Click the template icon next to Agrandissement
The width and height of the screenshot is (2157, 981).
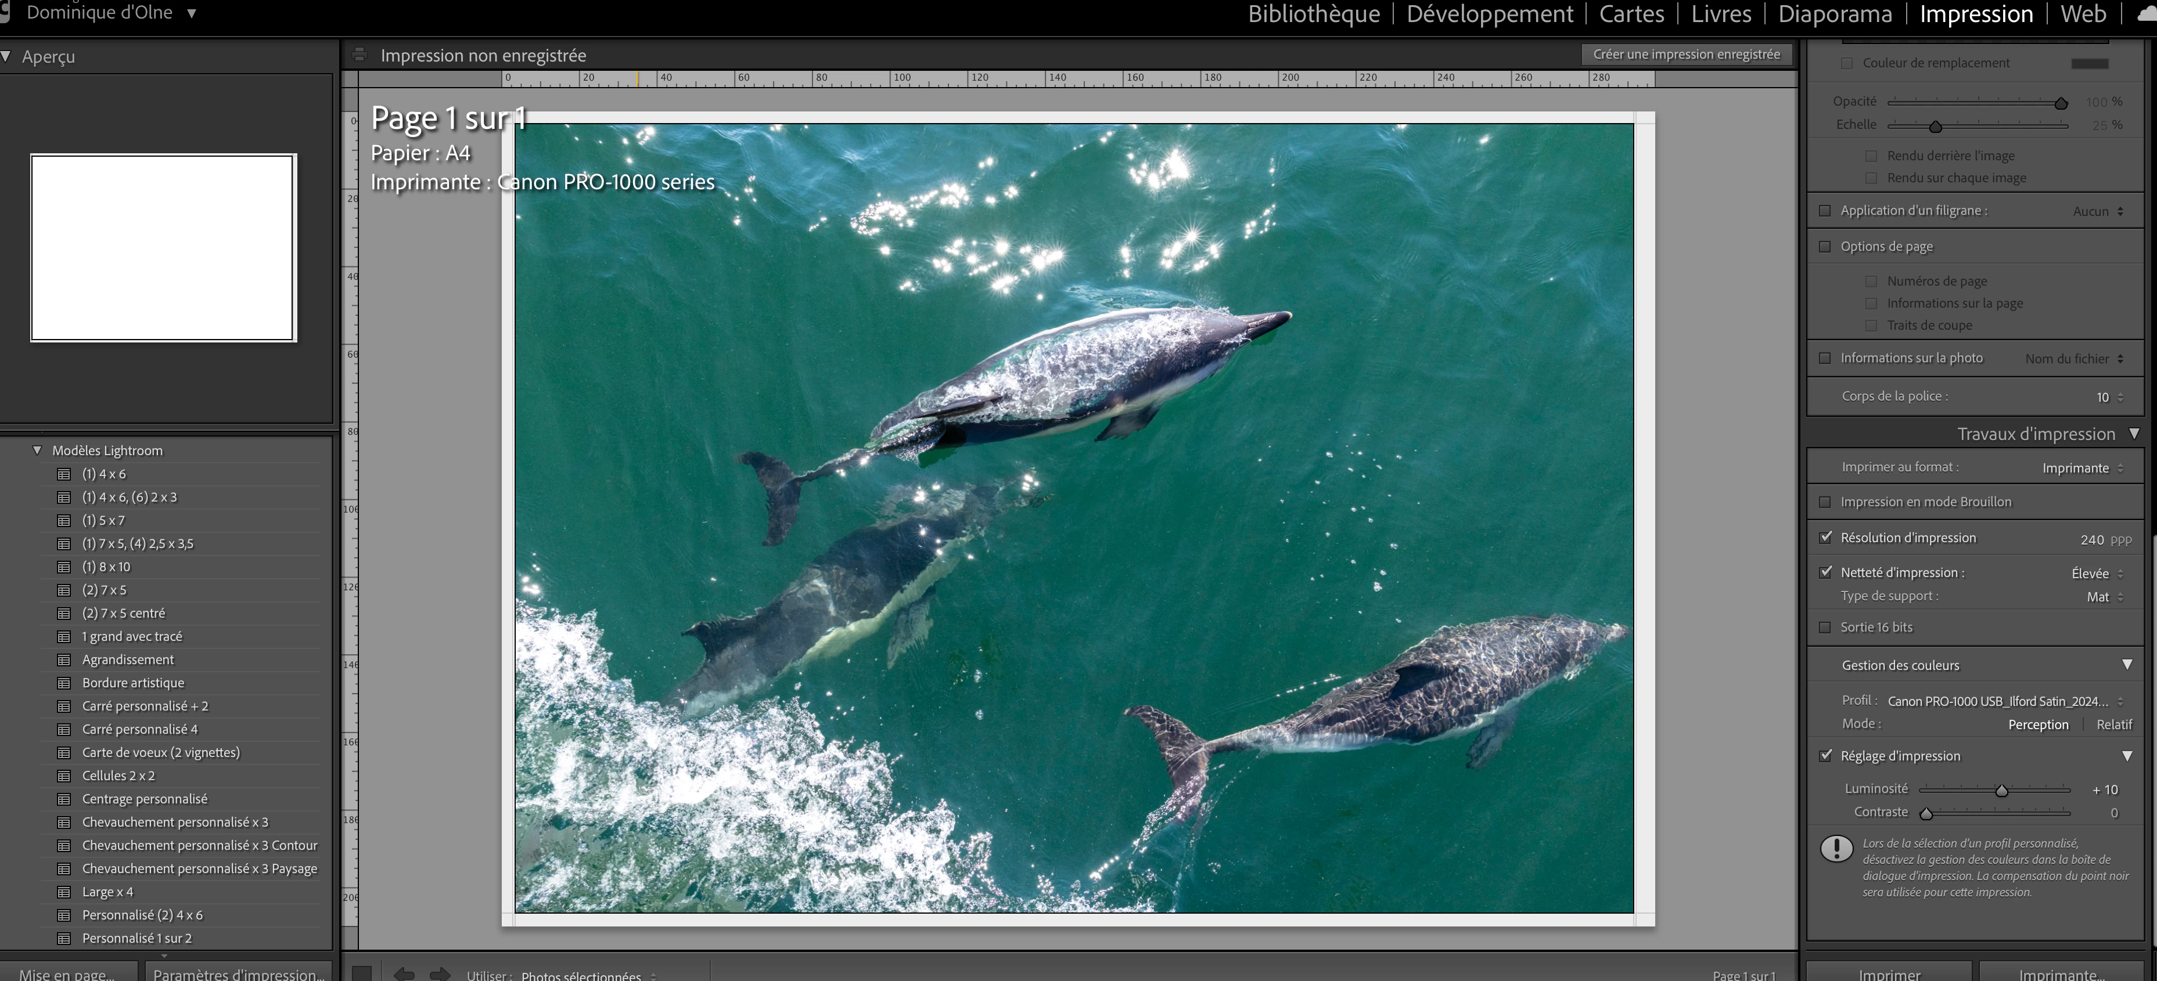click(x=64, y=659)
